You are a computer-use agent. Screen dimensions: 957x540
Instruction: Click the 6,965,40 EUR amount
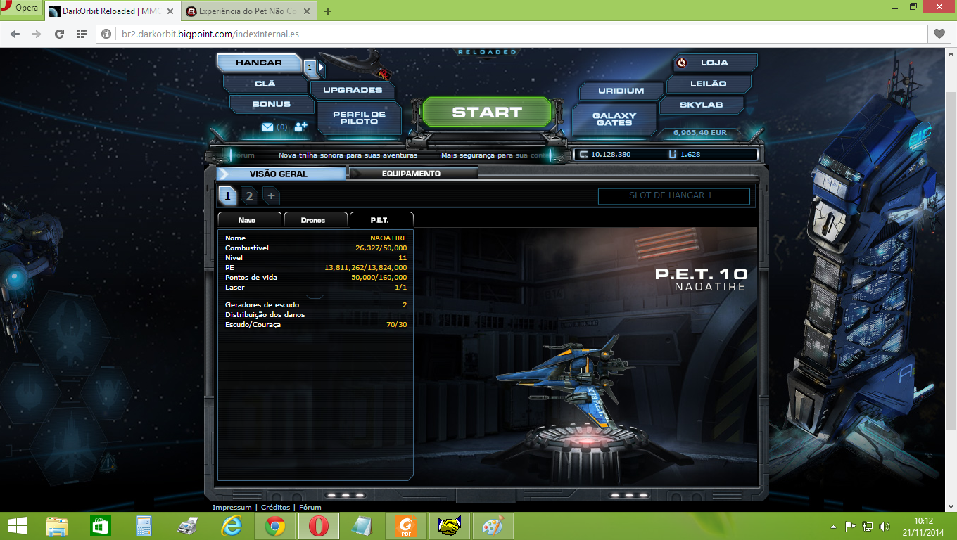(x=699, y=132)
